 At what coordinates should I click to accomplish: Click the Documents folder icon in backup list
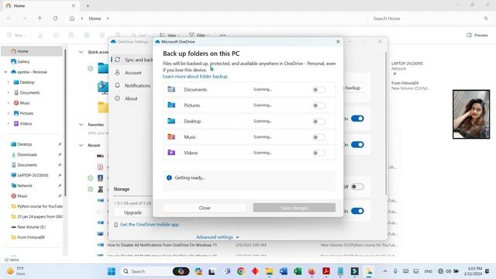tap(171, 89)
